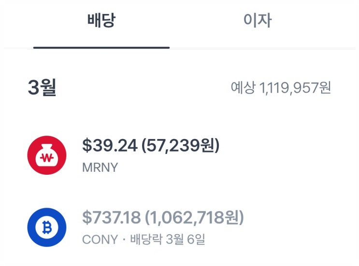Click the 예상 label beside the total
Image resolution: width=359 pixels, height=266 pixels.
coord(243,87)
